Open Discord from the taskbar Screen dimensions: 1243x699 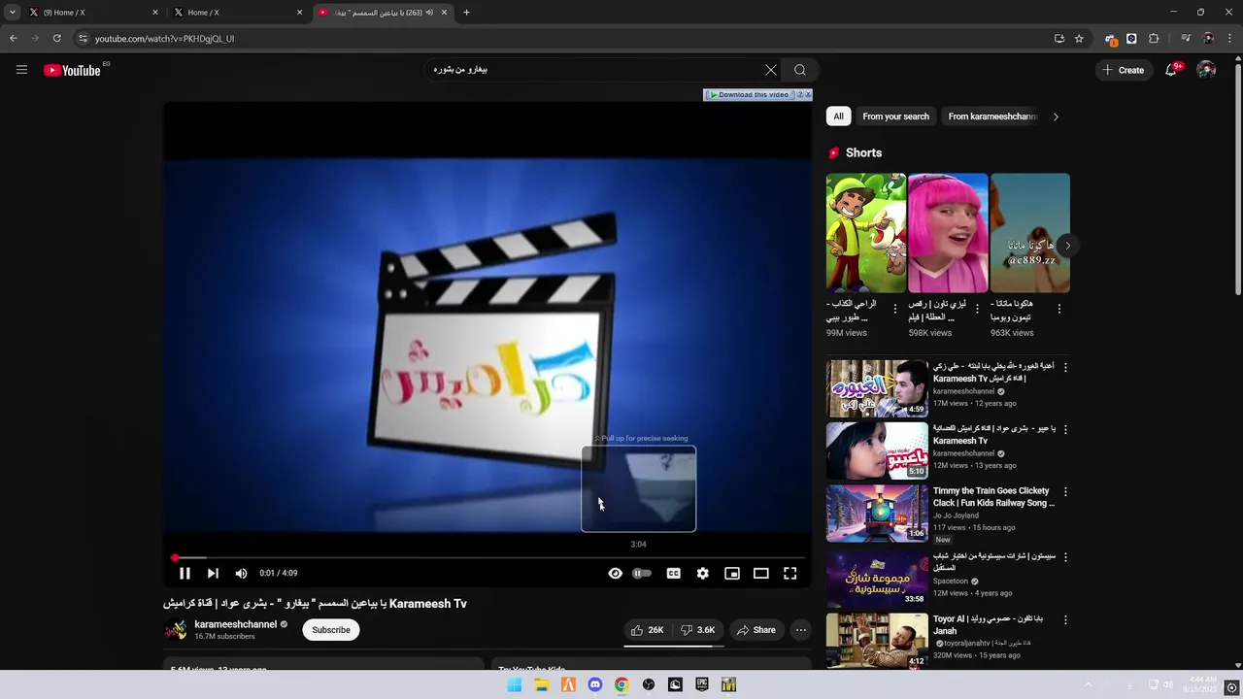(x=595, y=684)
